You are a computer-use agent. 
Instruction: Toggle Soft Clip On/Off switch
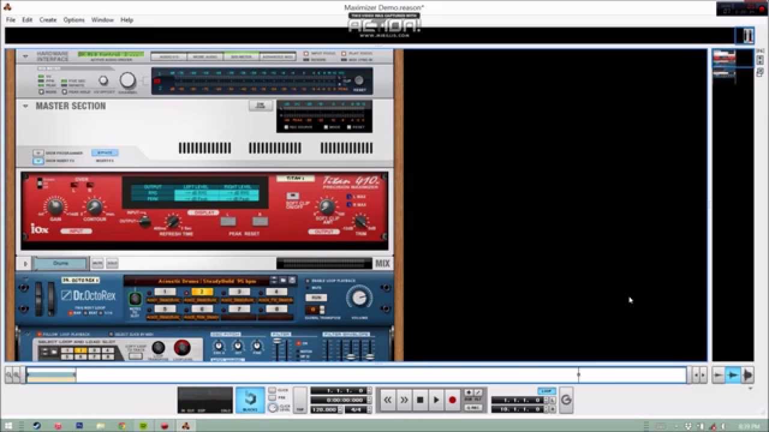click(293, 196)
